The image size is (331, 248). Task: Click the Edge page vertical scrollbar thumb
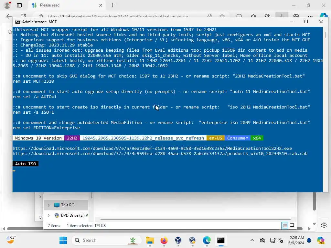click(314, 201)
